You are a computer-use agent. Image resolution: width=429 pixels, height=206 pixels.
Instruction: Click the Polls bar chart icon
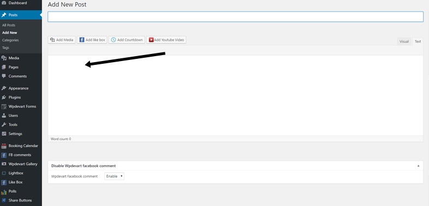tap(4, 191)
